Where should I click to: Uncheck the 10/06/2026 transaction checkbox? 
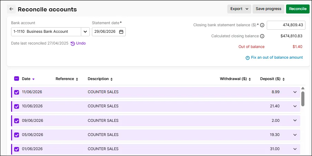[x=17, y=106]
